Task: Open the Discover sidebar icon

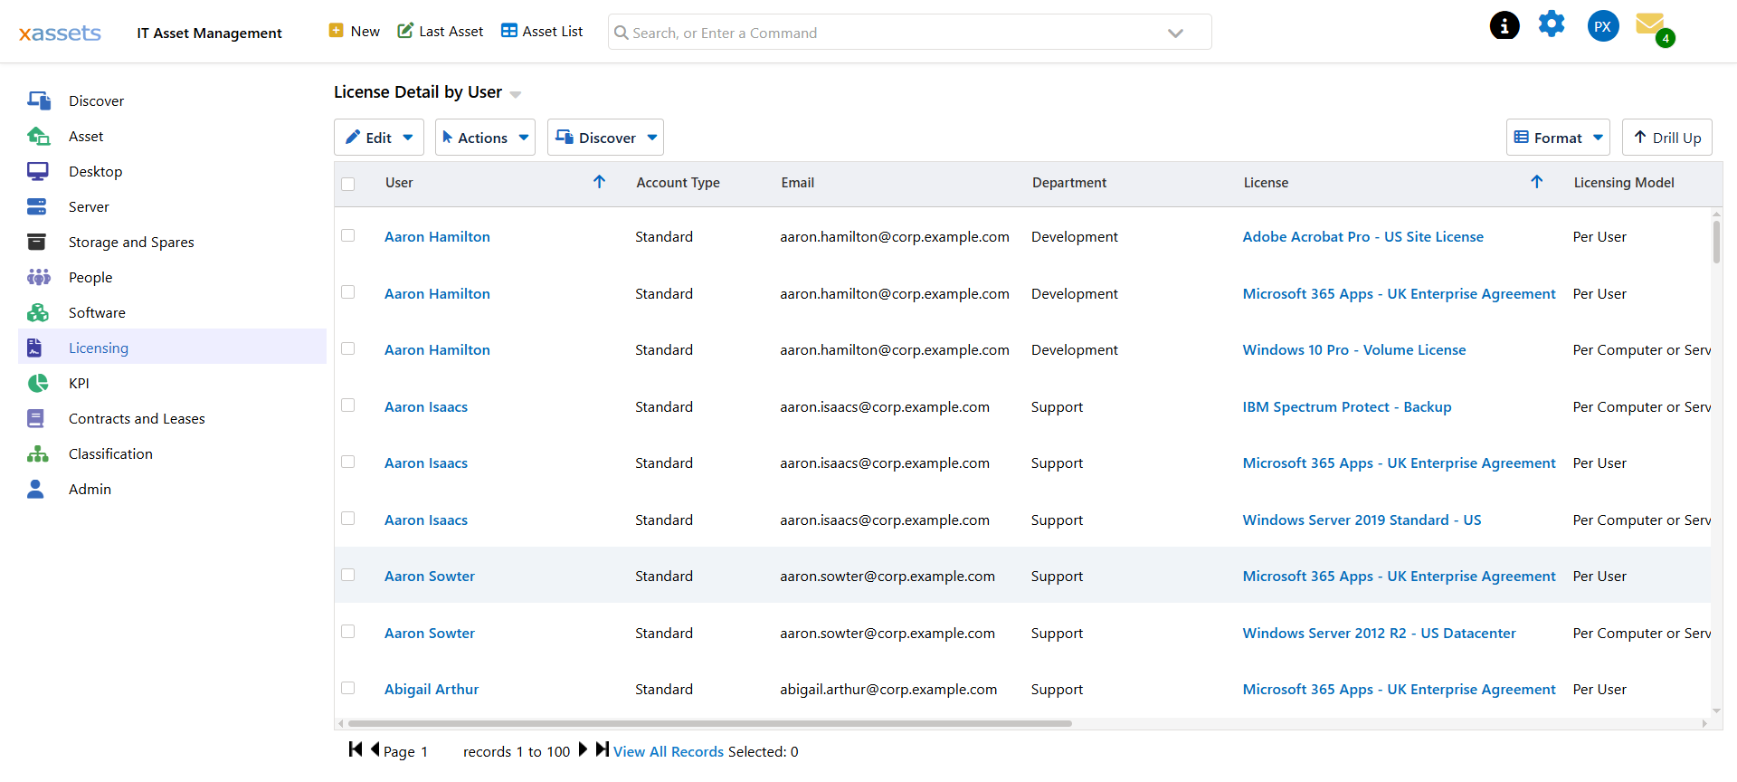Action: 38,100
